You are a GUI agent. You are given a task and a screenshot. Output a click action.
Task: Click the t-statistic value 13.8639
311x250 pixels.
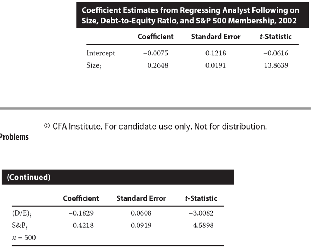coord(276,65)
